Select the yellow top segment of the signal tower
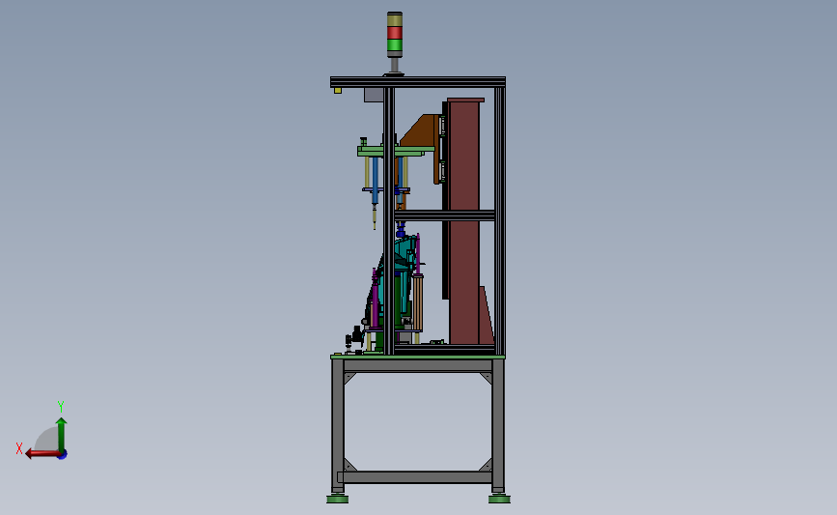837x515 pixels. coord(395,20)
